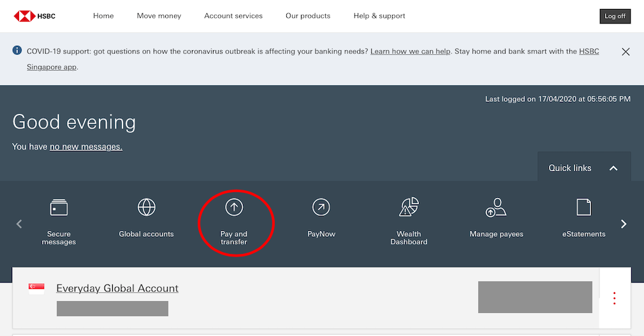Open the PayNow arrow icon
The image size is (644, 336).
(321, 207)
